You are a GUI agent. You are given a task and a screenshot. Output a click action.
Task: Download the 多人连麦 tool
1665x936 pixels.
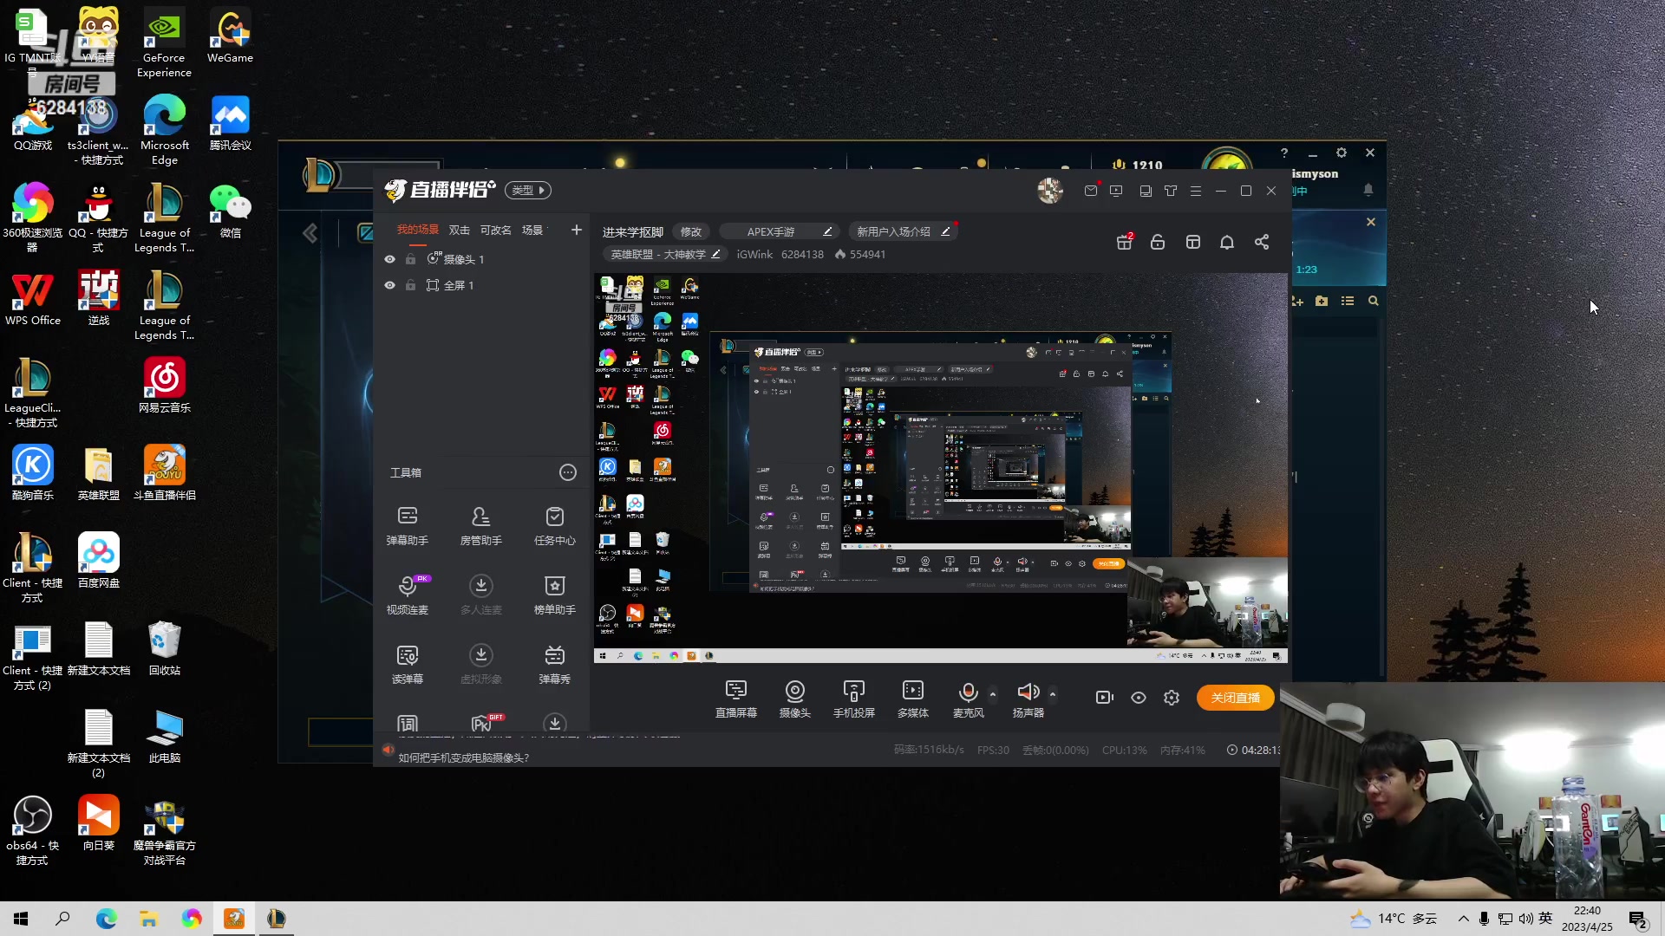[480, 595]
